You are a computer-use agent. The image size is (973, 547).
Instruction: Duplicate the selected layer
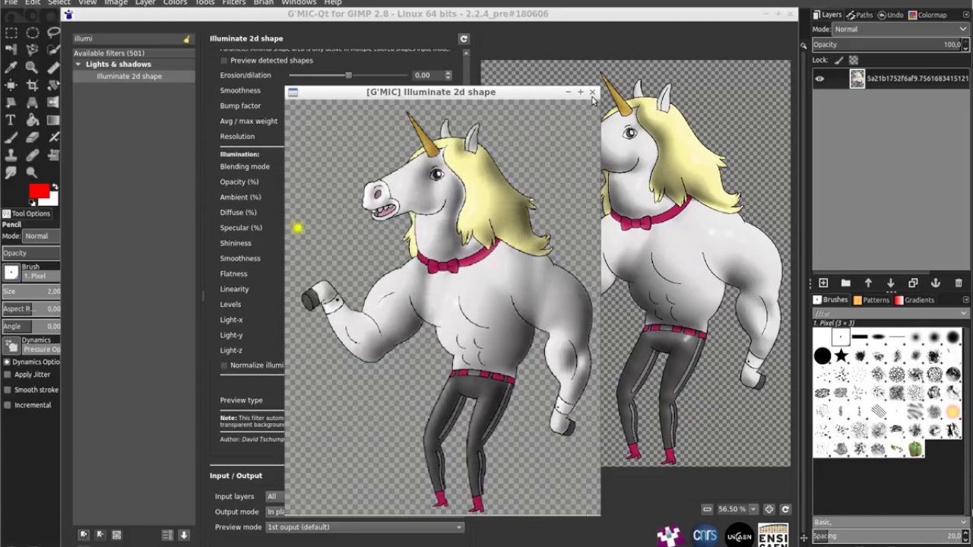coord(913,283)
